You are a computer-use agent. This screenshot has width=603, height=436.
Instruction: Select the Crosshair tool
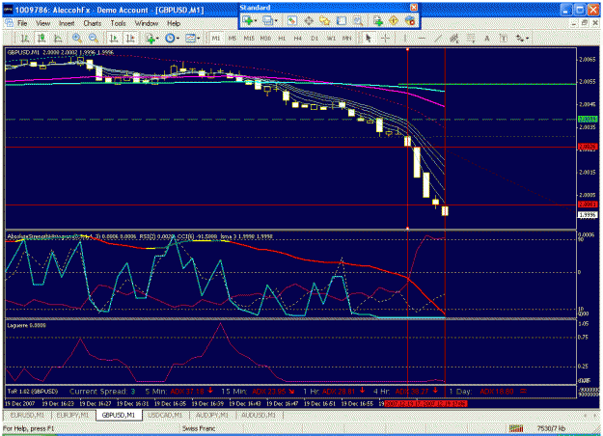[x=385, y=38]
